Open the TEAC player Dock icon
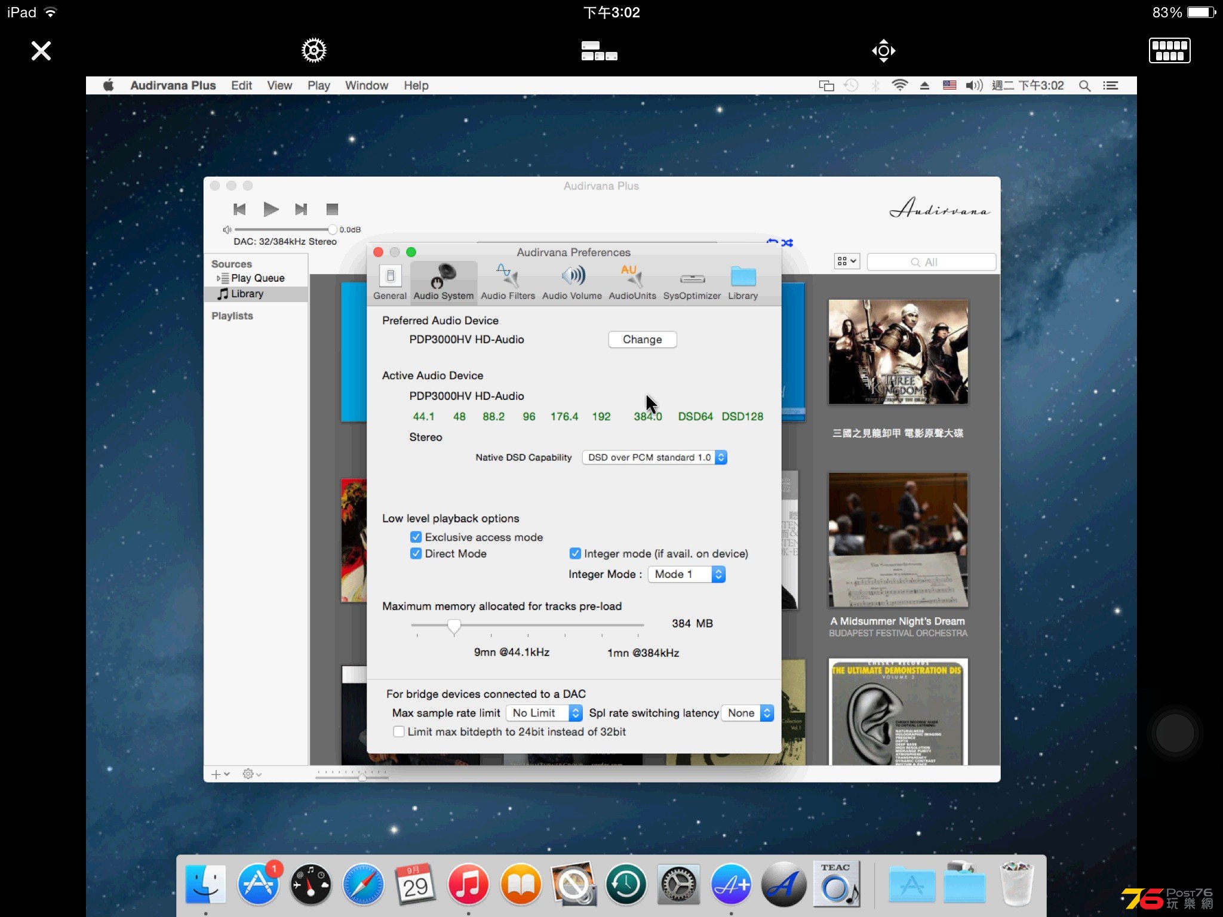 (836, 884)
